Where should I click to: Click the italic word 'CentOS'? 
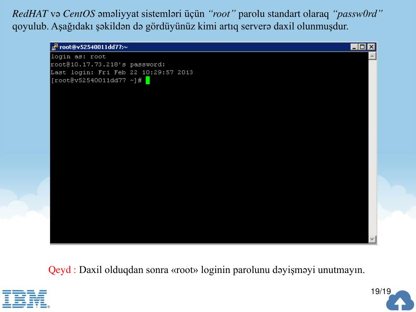pyautogui.click(x=79, y=14)
